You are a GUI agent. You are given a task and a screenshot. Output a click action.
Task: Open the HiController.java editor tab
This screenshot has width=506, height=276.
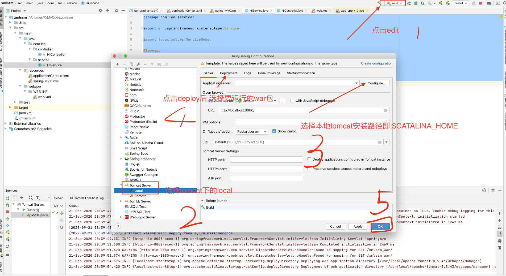[x=292, y=11]
